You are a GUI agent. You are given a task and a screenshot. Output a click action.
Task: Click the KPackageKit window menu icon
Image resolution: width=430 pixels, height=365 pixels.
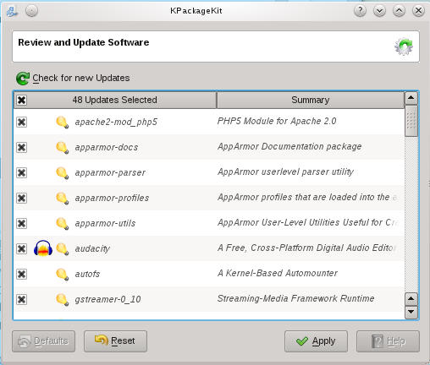click(x=13, y=11)
